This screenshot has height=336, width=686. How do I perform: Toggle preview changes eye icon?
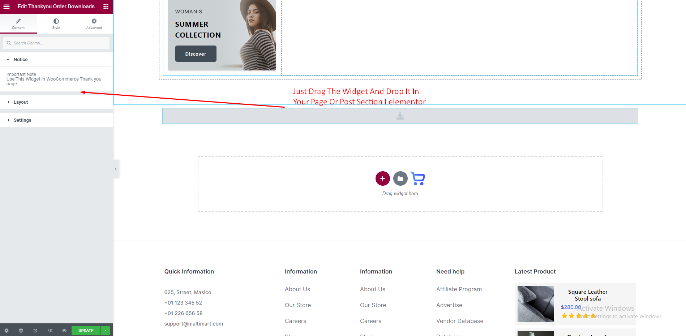(x=64, y=331)
